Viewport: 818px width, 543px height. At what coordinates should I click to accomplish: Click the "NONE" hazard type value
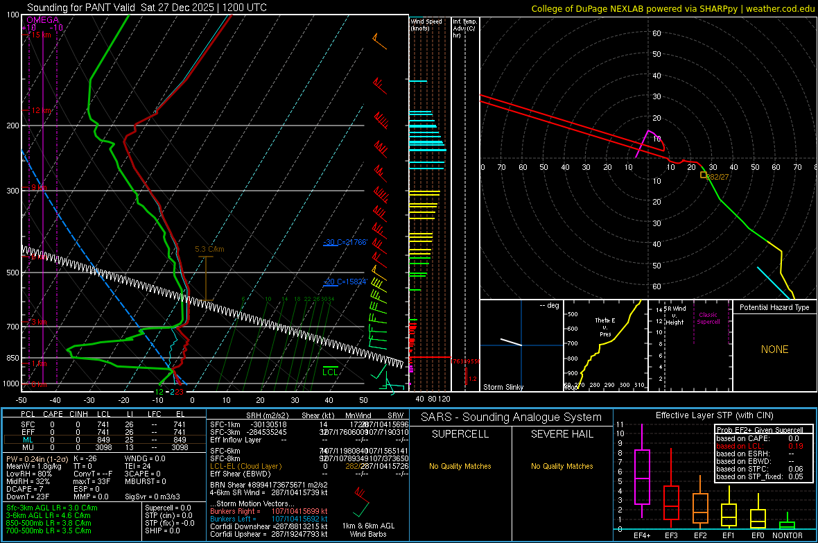pyautogui.click(x=774, y=350)
